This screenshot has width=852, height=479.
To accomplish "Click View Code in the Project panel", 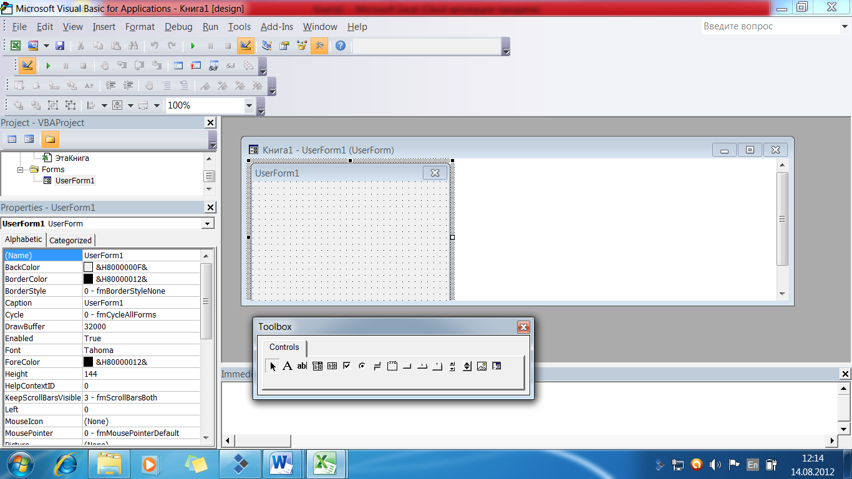I will coord(11,139).
